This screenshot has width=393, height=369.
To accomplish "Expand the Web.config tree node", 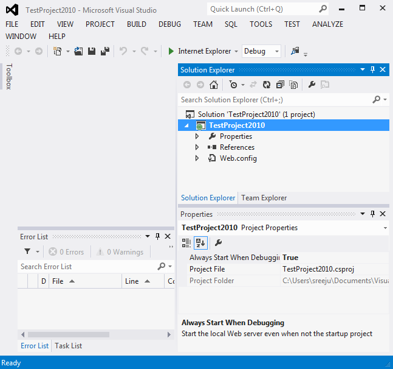I will tap(197, 158).
